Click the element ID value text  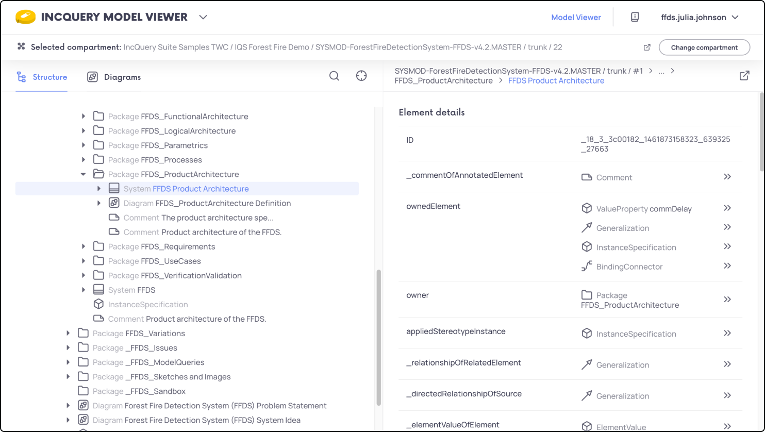(x=655, y=144)
